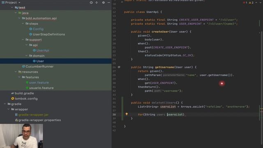Viewport: 263px width, 148px height.
Task: Click the expand/collapse all icon in Project header
Action: click(x=97, y=2)
